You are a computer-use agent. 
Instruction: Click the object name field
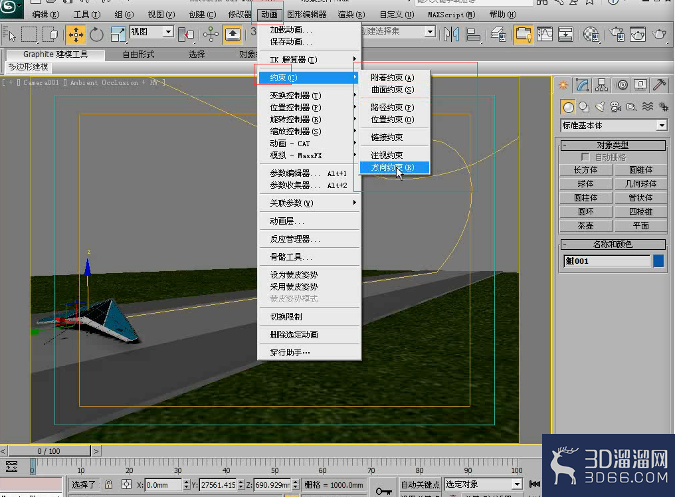[607, 261]
